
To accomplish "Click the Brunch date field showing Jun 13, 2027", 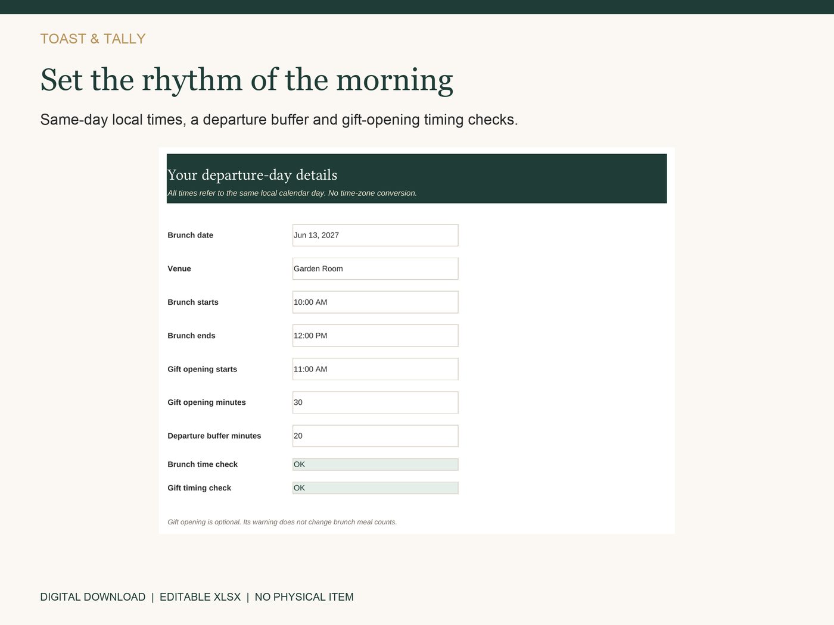I will click(375, 235).
